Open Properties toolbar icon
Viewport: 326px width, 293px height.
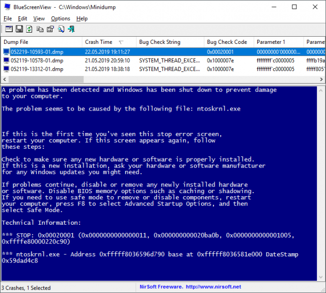pyautogui.click(x=50, y=29)
